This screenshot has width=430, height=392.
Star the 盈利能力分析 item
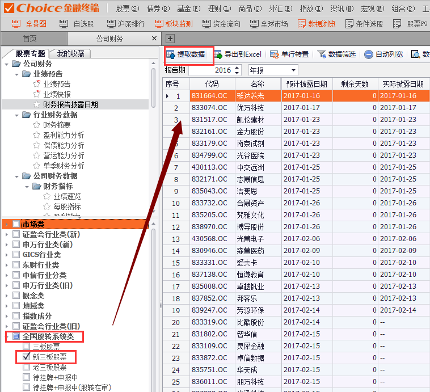point(36,135)
